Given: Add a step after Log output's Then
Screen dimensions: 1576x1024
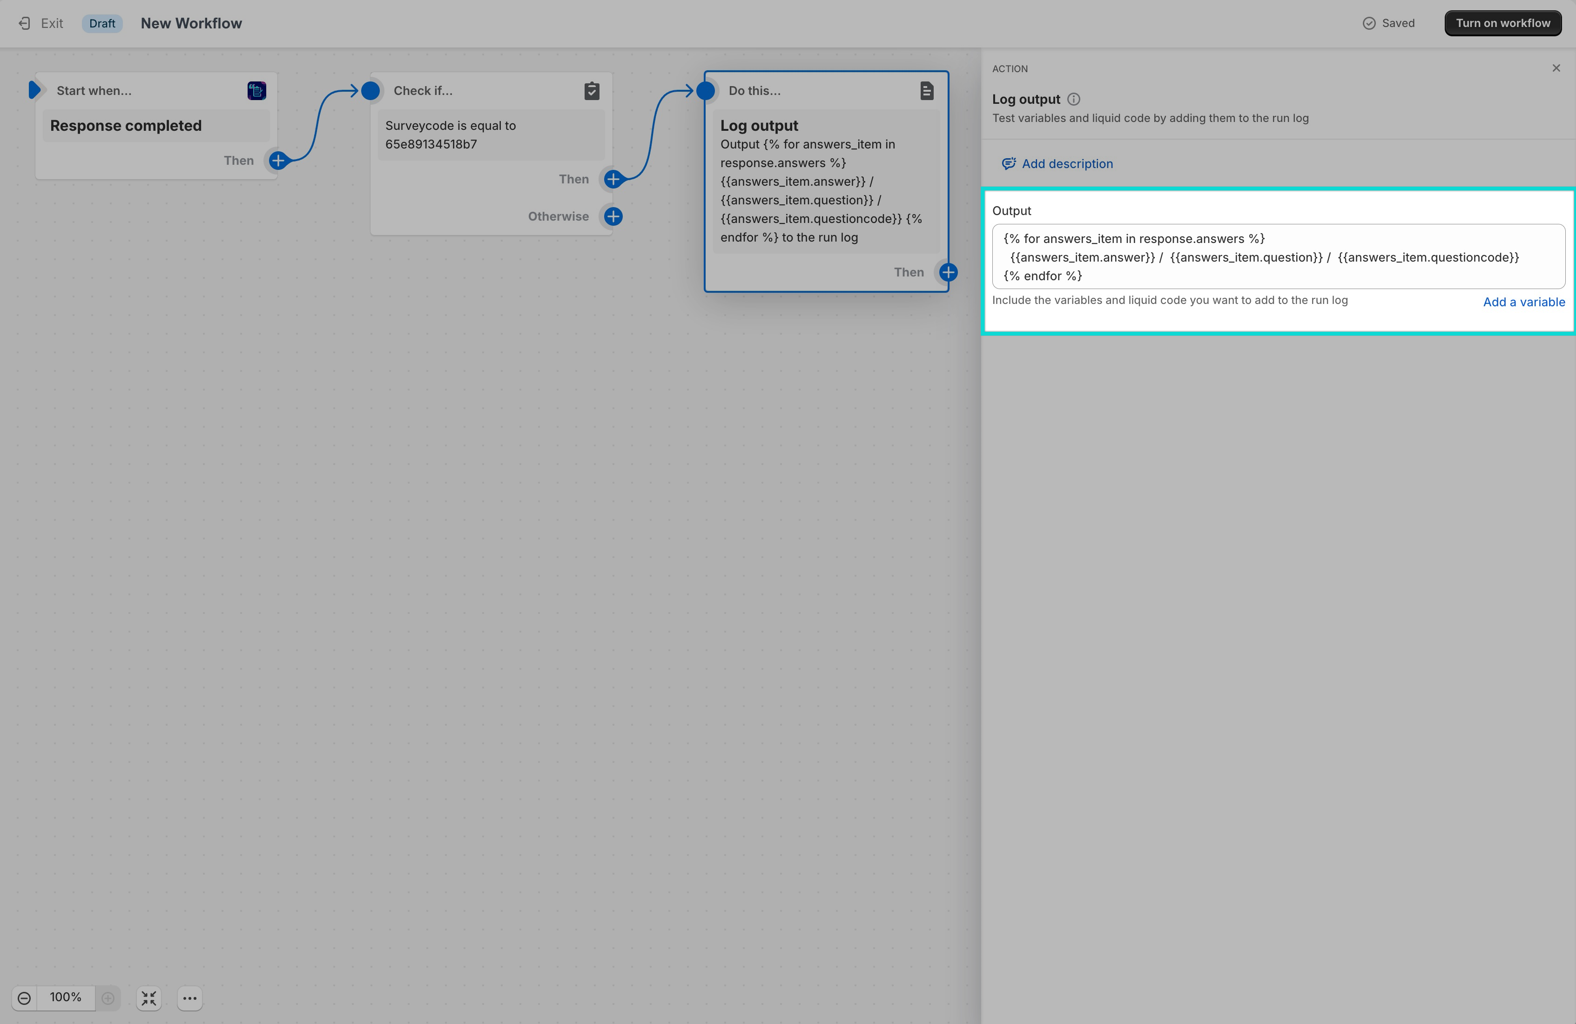Looking at the screenshot, I should (x=948, y=272).
